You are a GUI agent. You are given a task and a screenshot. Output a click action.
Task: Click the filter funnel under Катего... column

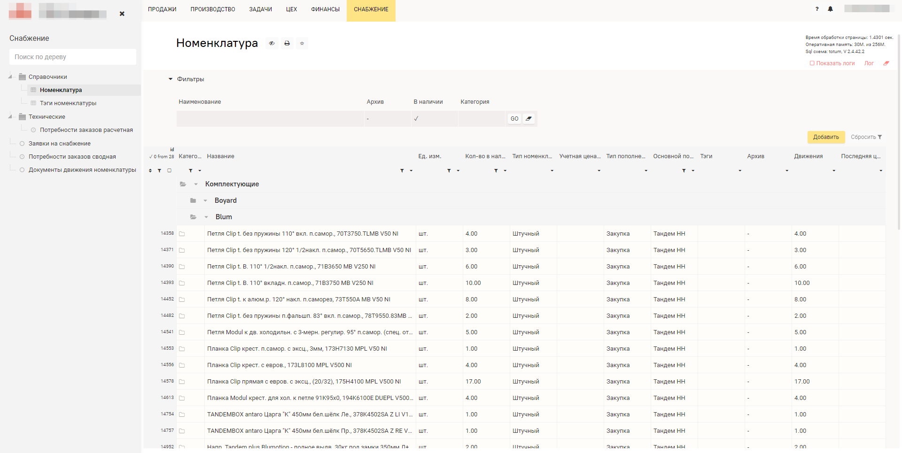(191, 170)
